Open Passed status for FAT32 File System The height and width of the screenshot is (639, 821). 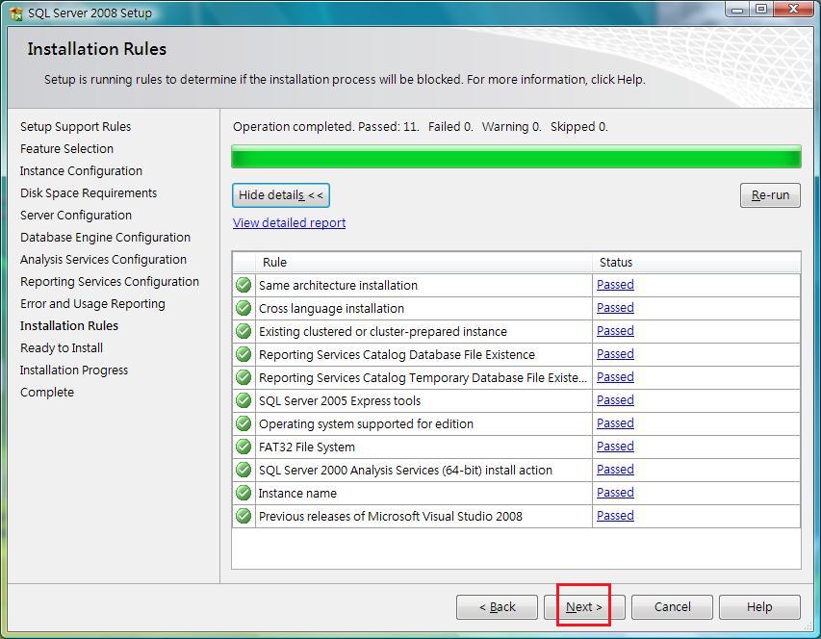615,446
